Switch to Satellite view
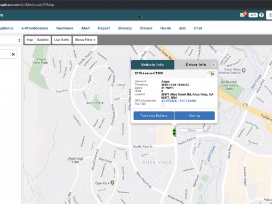Image resolution: width=272 pixels, height=204 pixels. (x=43, y=40)
